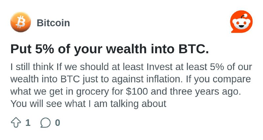Click the words 'three years ago' in the body
Image resolution: width=263 pixels, height=140 pixels.
205,92
